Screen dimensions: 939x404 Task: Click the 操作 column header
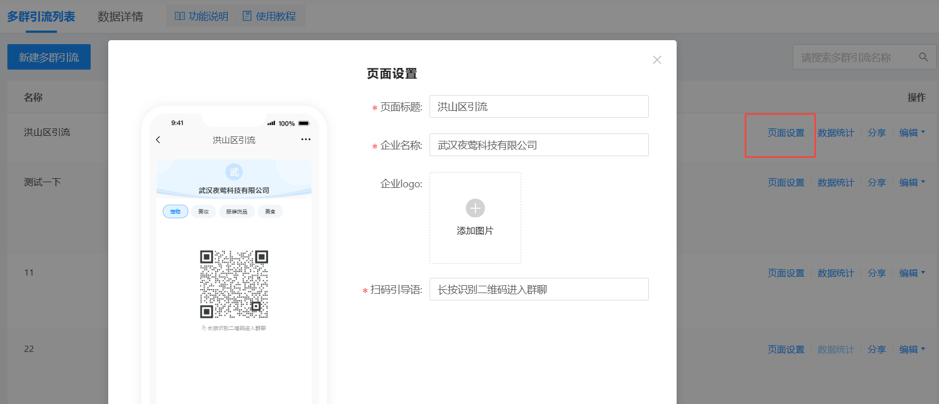coord(916,97)
